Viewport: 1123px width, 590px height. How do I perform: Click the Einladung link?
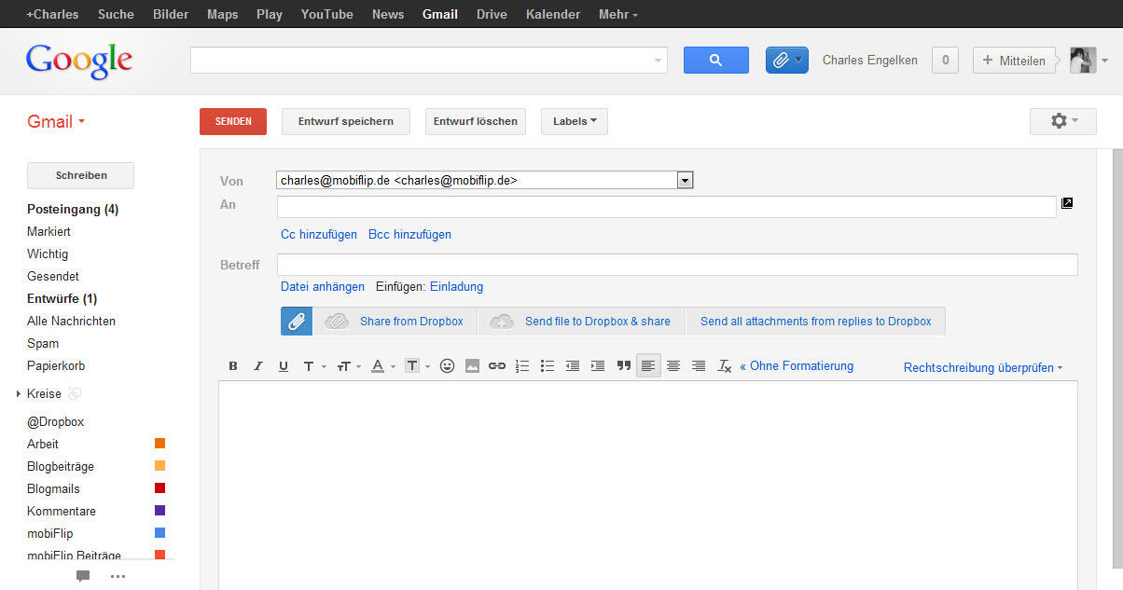(456, 287)
